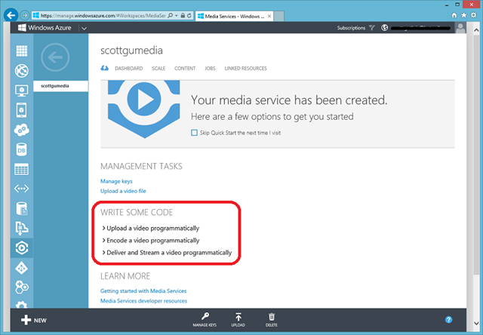Click the quick start cloud icon tab
The image size is (483, 335).
104,68
